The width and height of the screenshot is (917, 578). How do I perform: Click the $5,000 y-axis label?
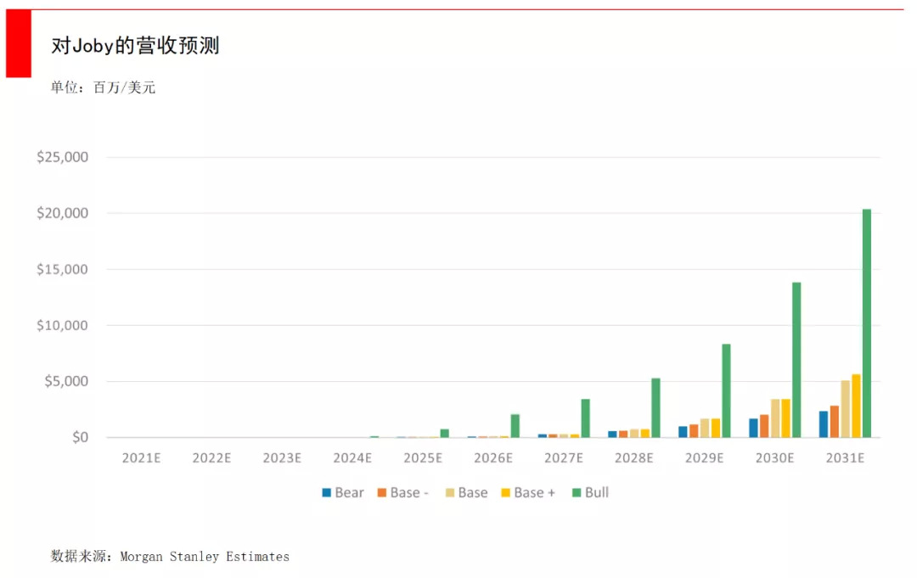66,381
